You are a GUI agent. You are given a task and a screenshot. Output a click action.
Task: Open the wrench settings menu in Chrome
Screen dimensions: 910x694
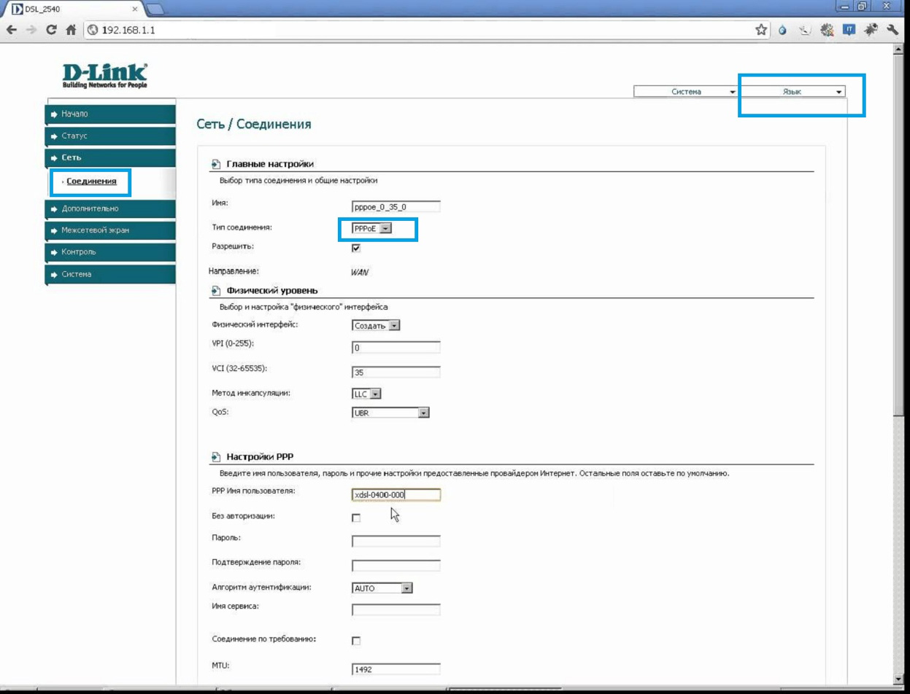click(x=892, y=31)
